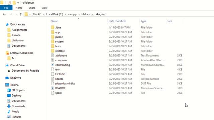Sort by the Type column header
This screenshot has width=214, height=120.
143,21
